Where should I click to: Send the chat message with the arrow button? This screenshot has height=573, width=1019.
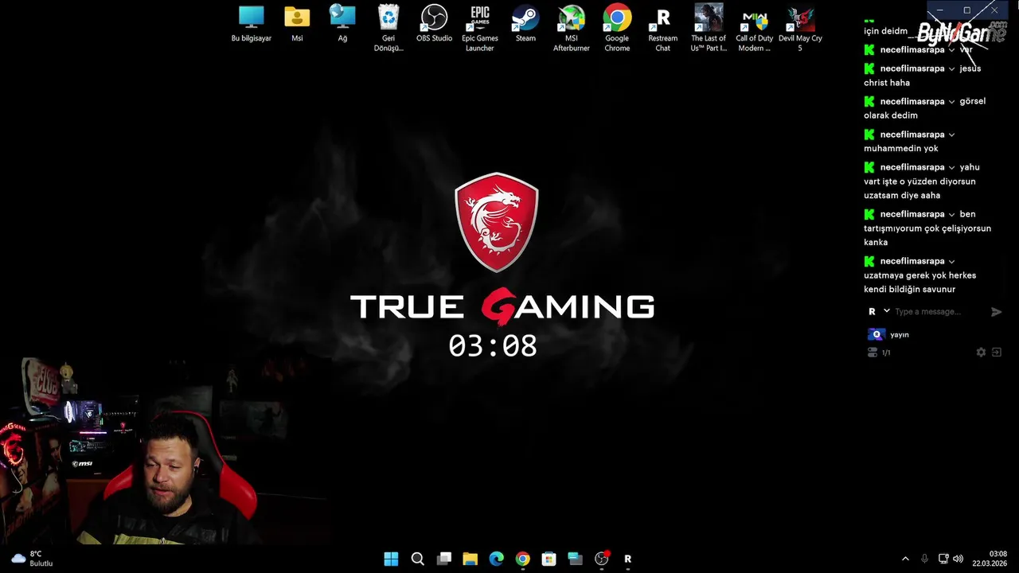point(996,312)
